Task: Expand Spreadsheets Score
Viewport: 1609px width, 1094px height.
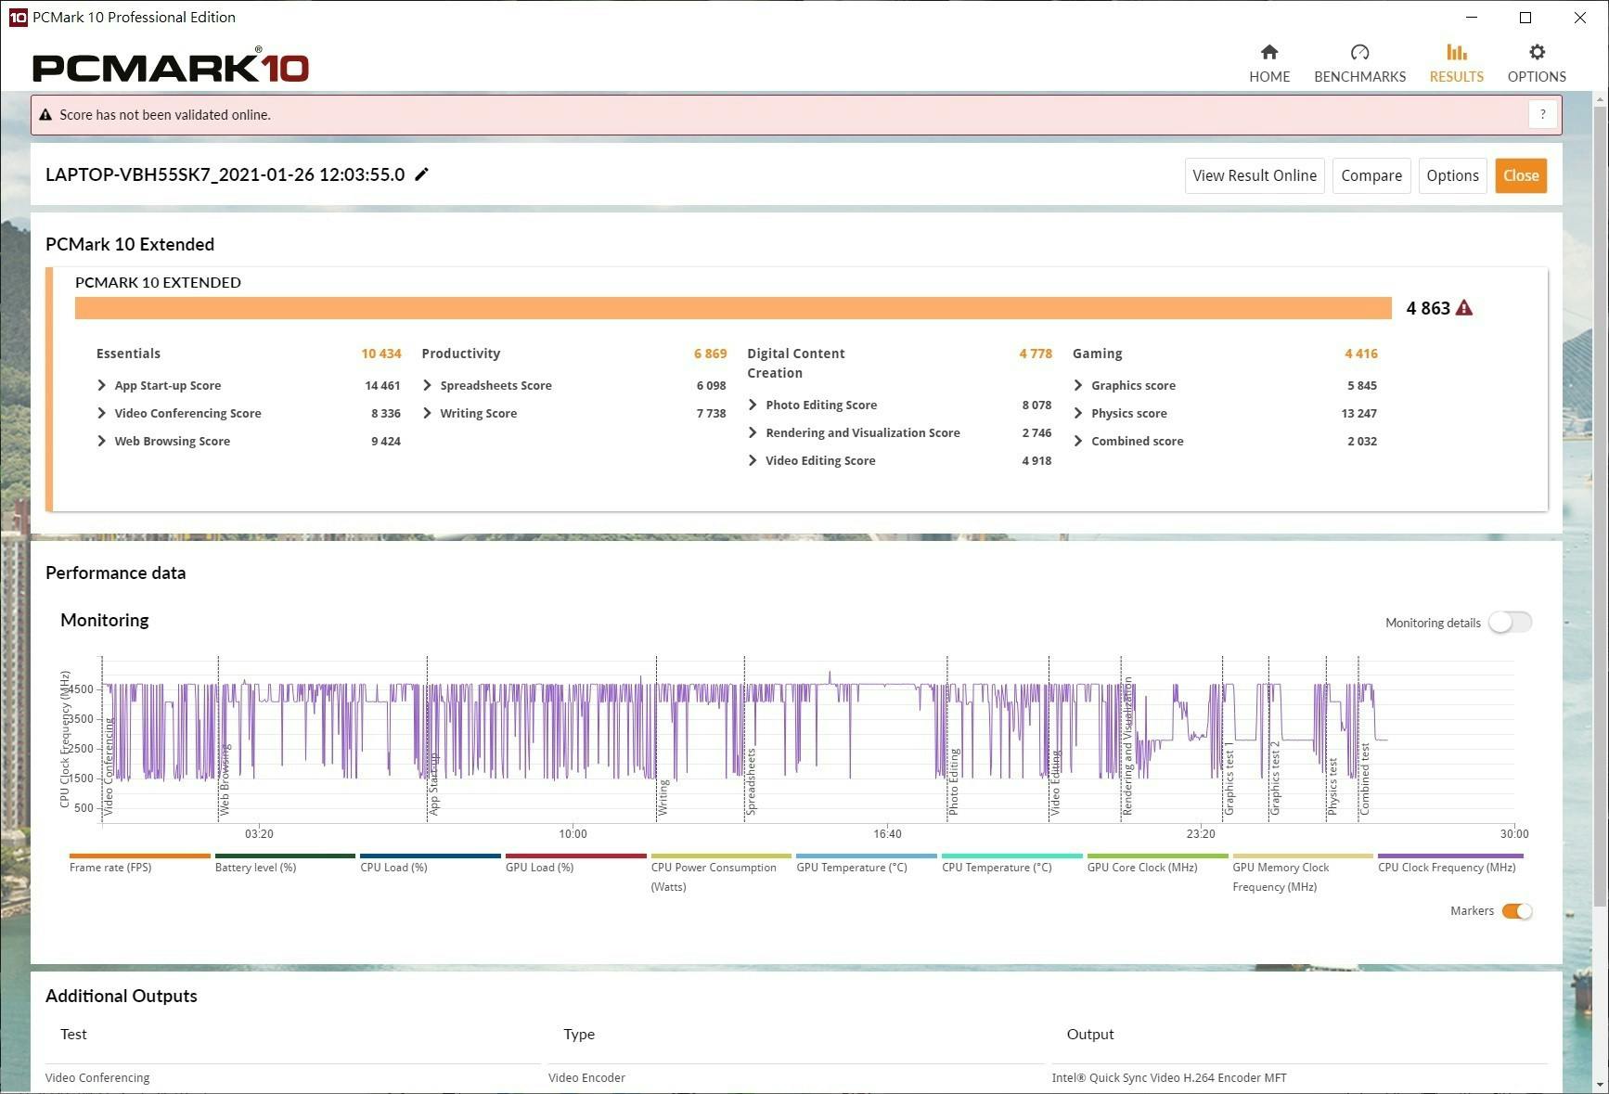Action: pyautogui.click(x=427, y=385)
